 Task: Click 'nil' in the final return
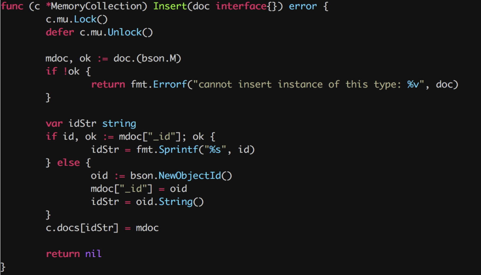pyautogui.click(x=93, y=254)
